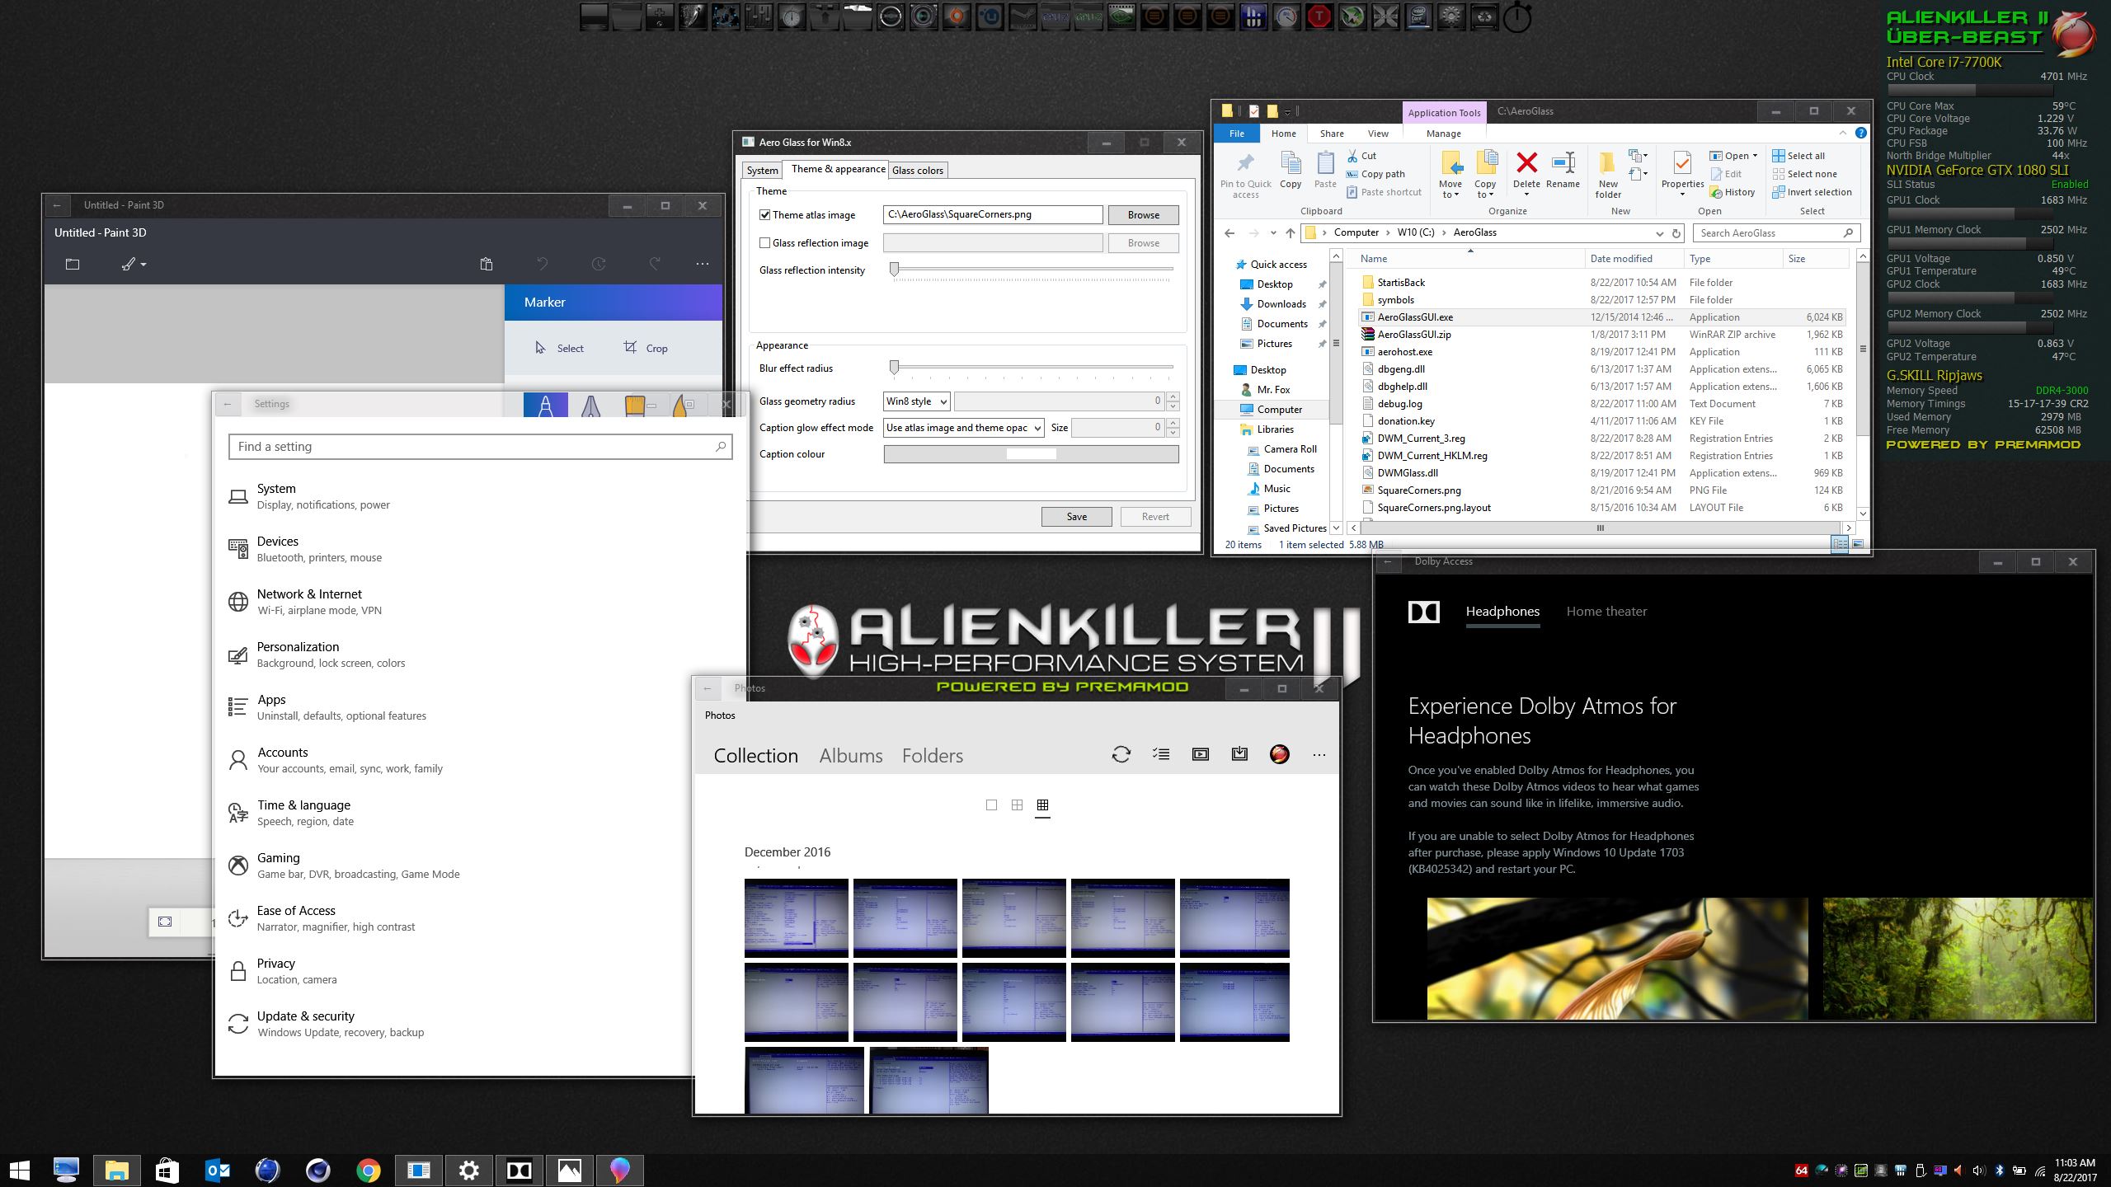Click Invert selection in the Explorer ribbon
Screen dimensions: 2111x1187
coord(1812,192)
